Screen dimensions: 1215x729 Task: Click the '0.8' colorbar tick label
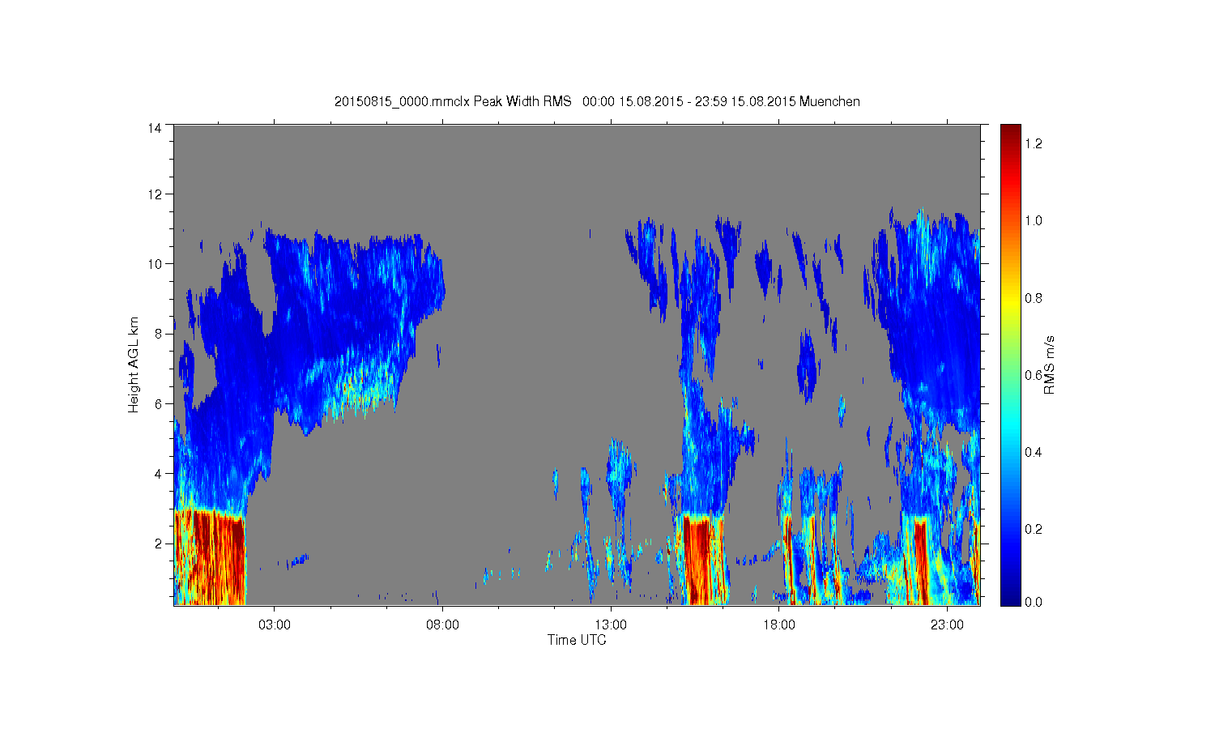tap(1034, 298)
